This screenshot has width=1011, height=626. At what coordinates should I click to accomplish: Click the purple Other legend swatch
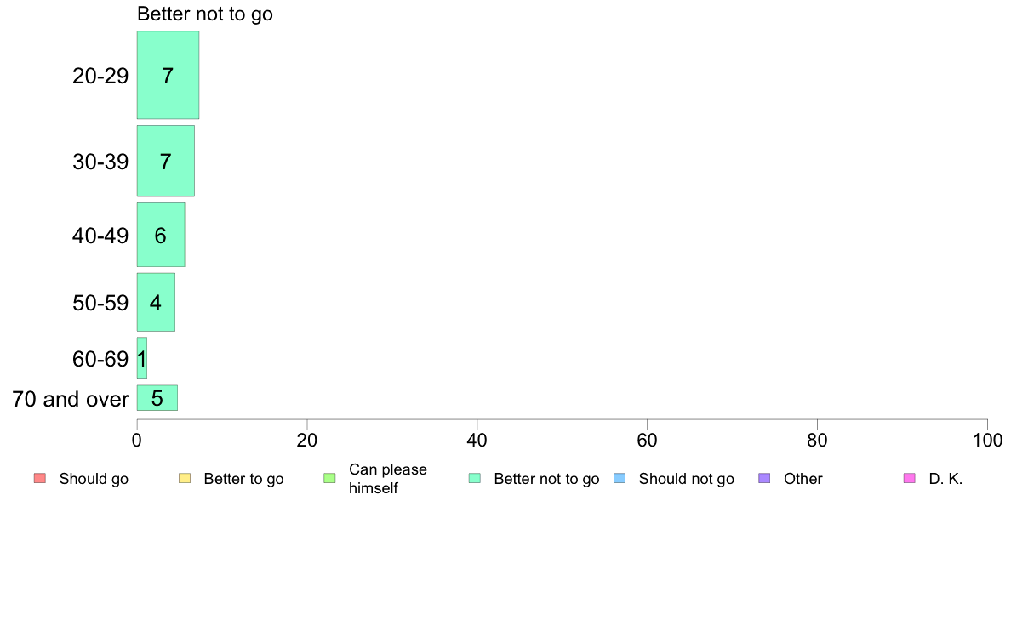765,478
